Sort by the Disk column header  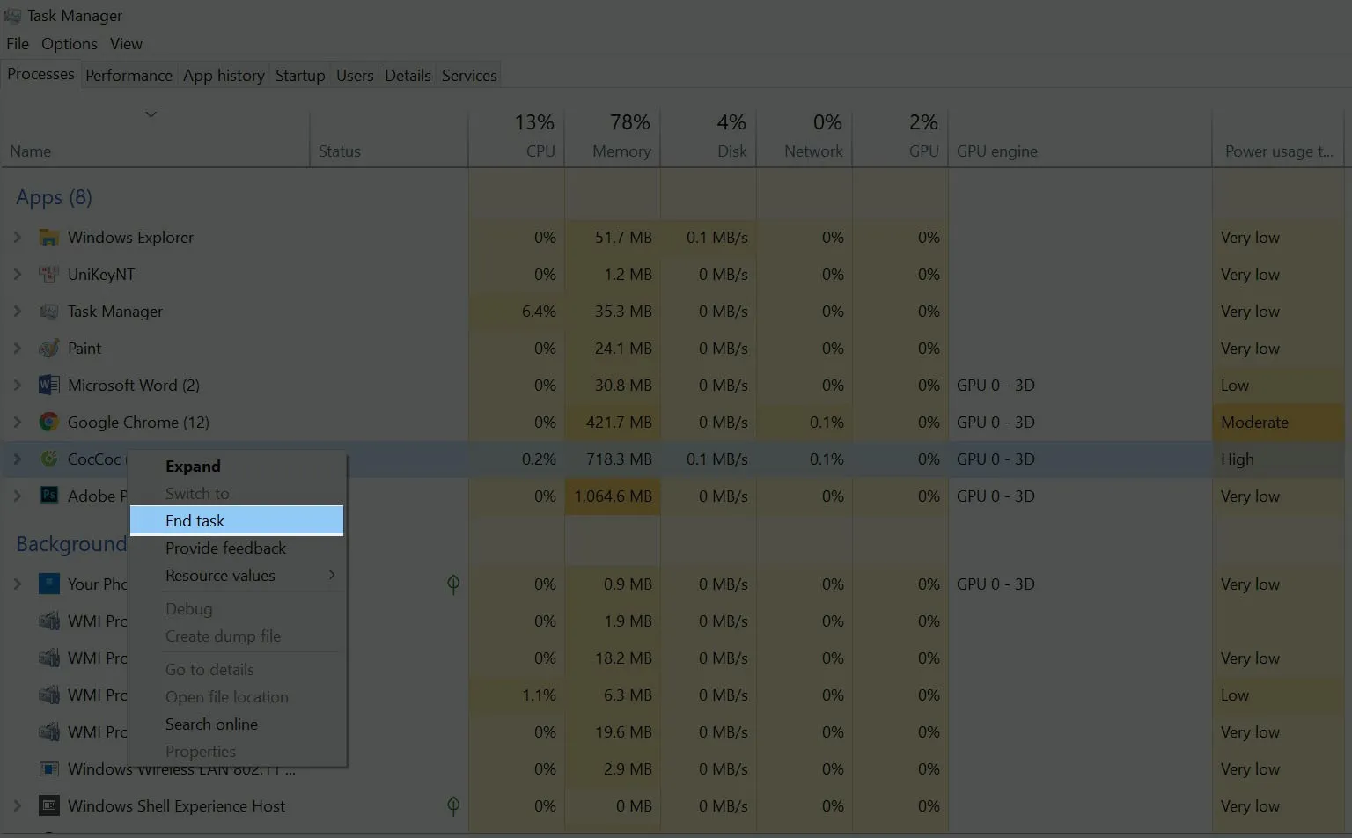click(x=709, y=137)
